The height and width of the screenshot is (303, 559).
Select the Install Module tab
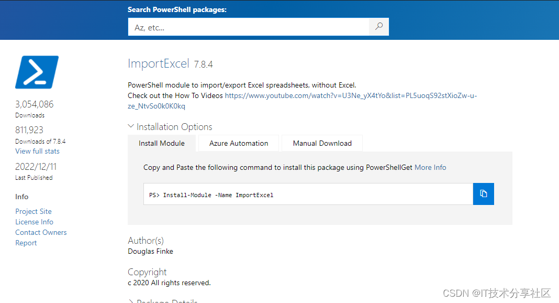click(x=162, y=143)
